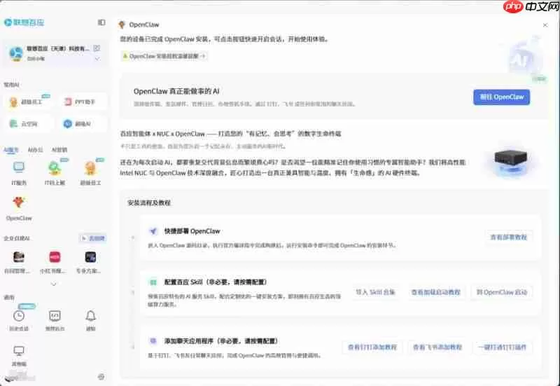Viewport: 560px width, 386px height.
Task: Open the dark 专业方案 app icon
Action: click(90, 257)
